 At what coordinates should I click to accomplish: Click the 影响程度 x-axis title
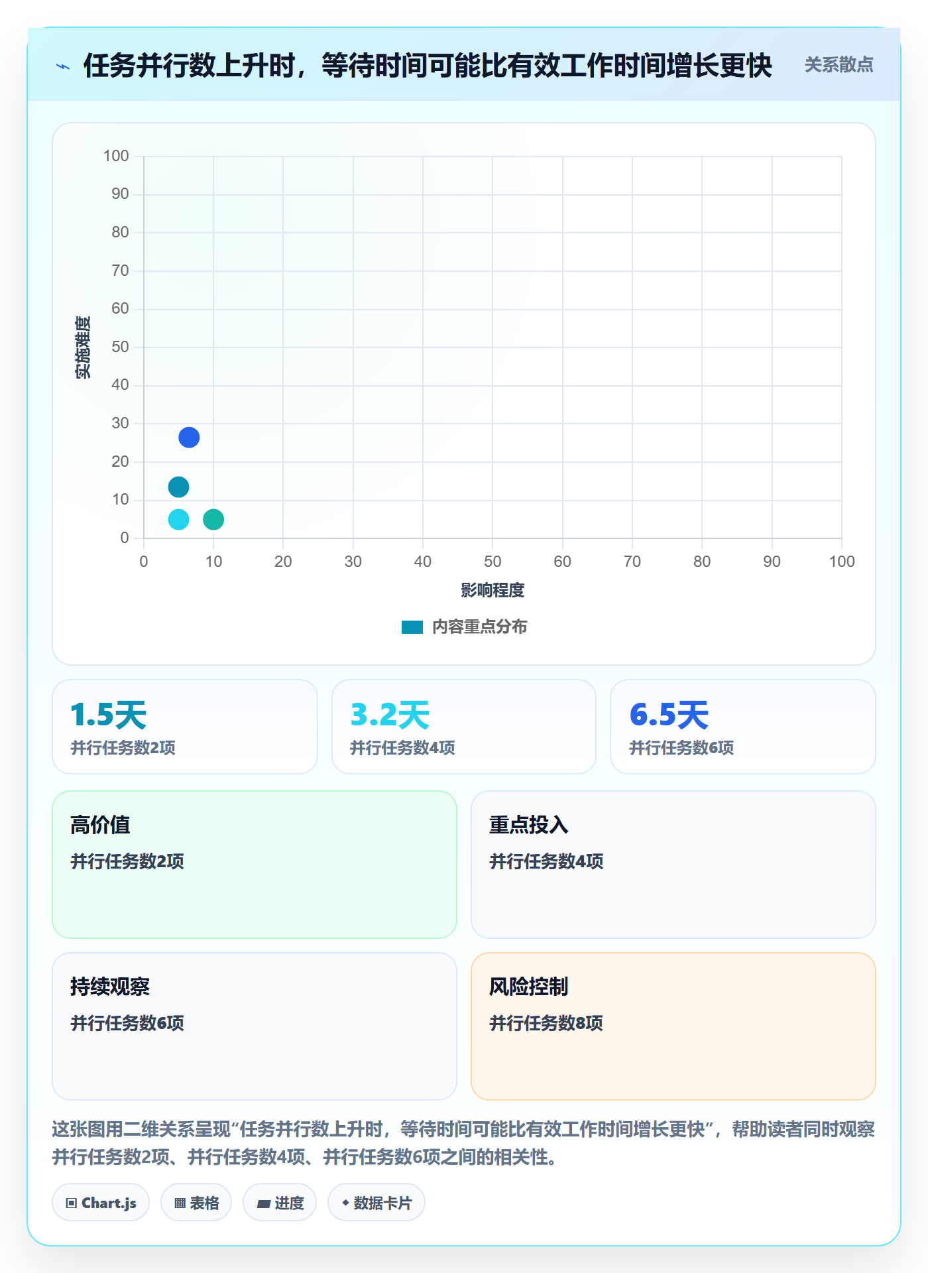[x=493, y=590]
